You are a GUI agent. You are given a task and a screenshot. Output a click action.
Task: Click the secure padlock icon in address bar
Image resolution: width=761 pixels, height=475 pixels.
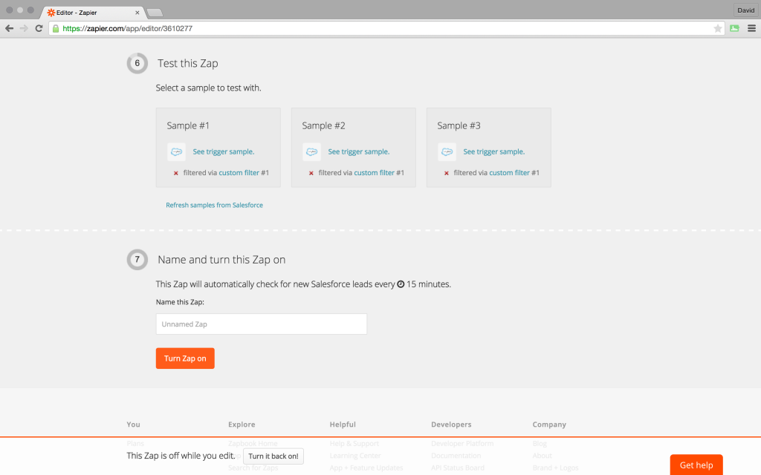click(x=56, y=29)
